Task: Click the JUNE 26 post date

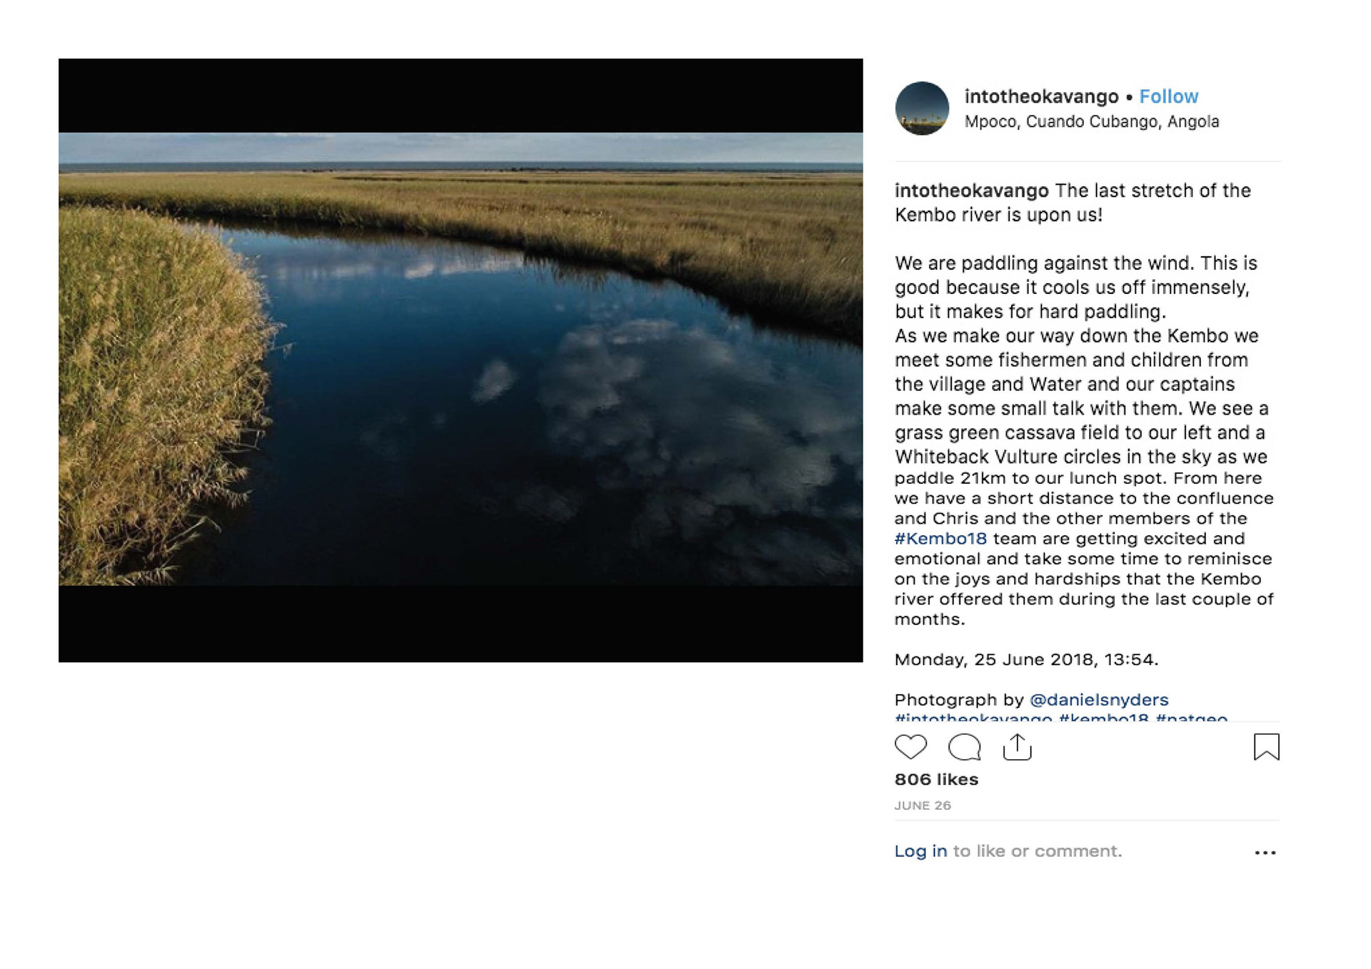Action: [923, 806]
